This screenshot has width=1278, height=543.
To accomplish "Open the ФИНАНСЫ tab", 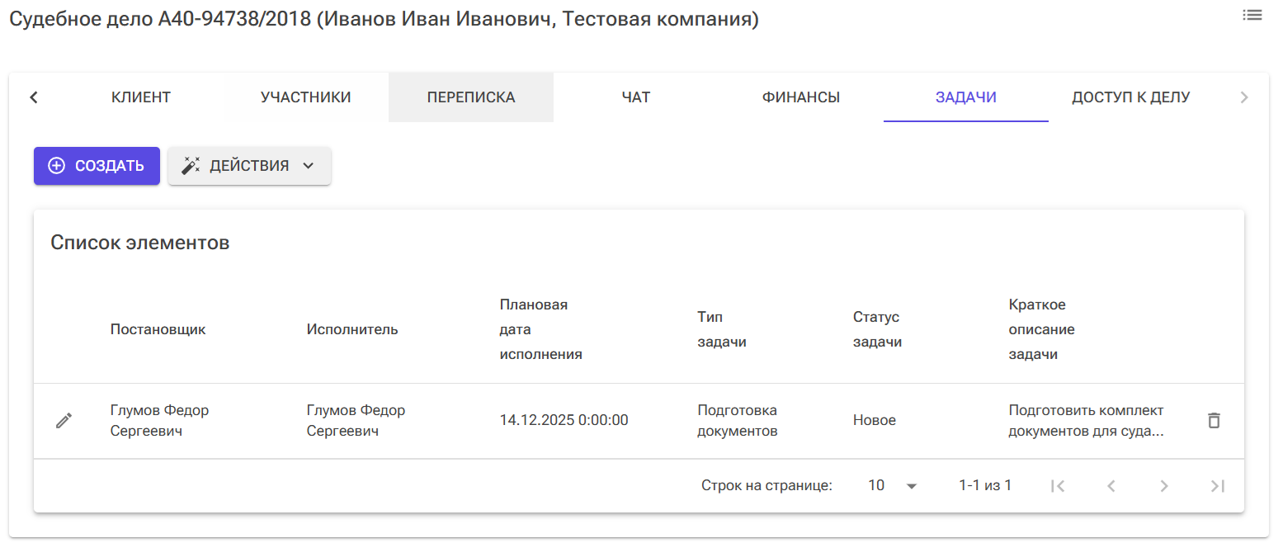I will click(x=799, y=97).
